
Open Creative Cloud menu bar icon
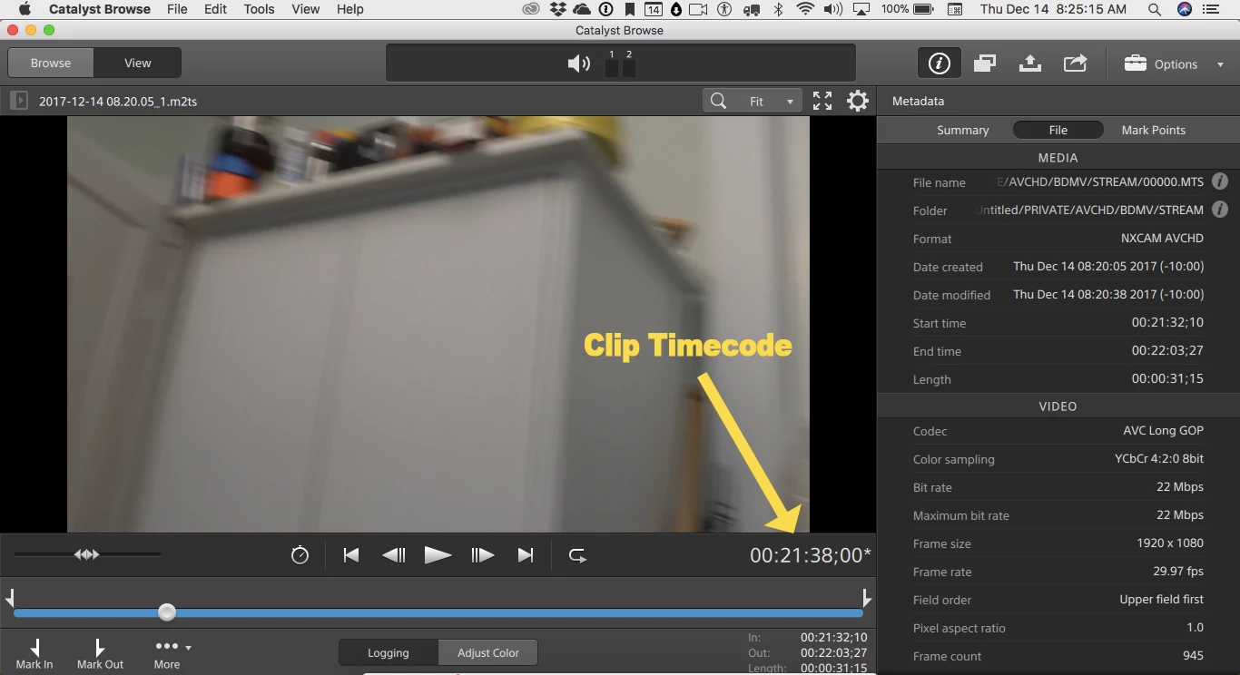point(532,9)
